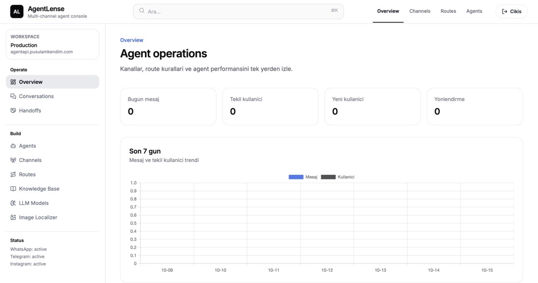This screenshot has height=283, width=538.
Task: Click the Channels broadcast icon
Action: click(x=13, y=160)
